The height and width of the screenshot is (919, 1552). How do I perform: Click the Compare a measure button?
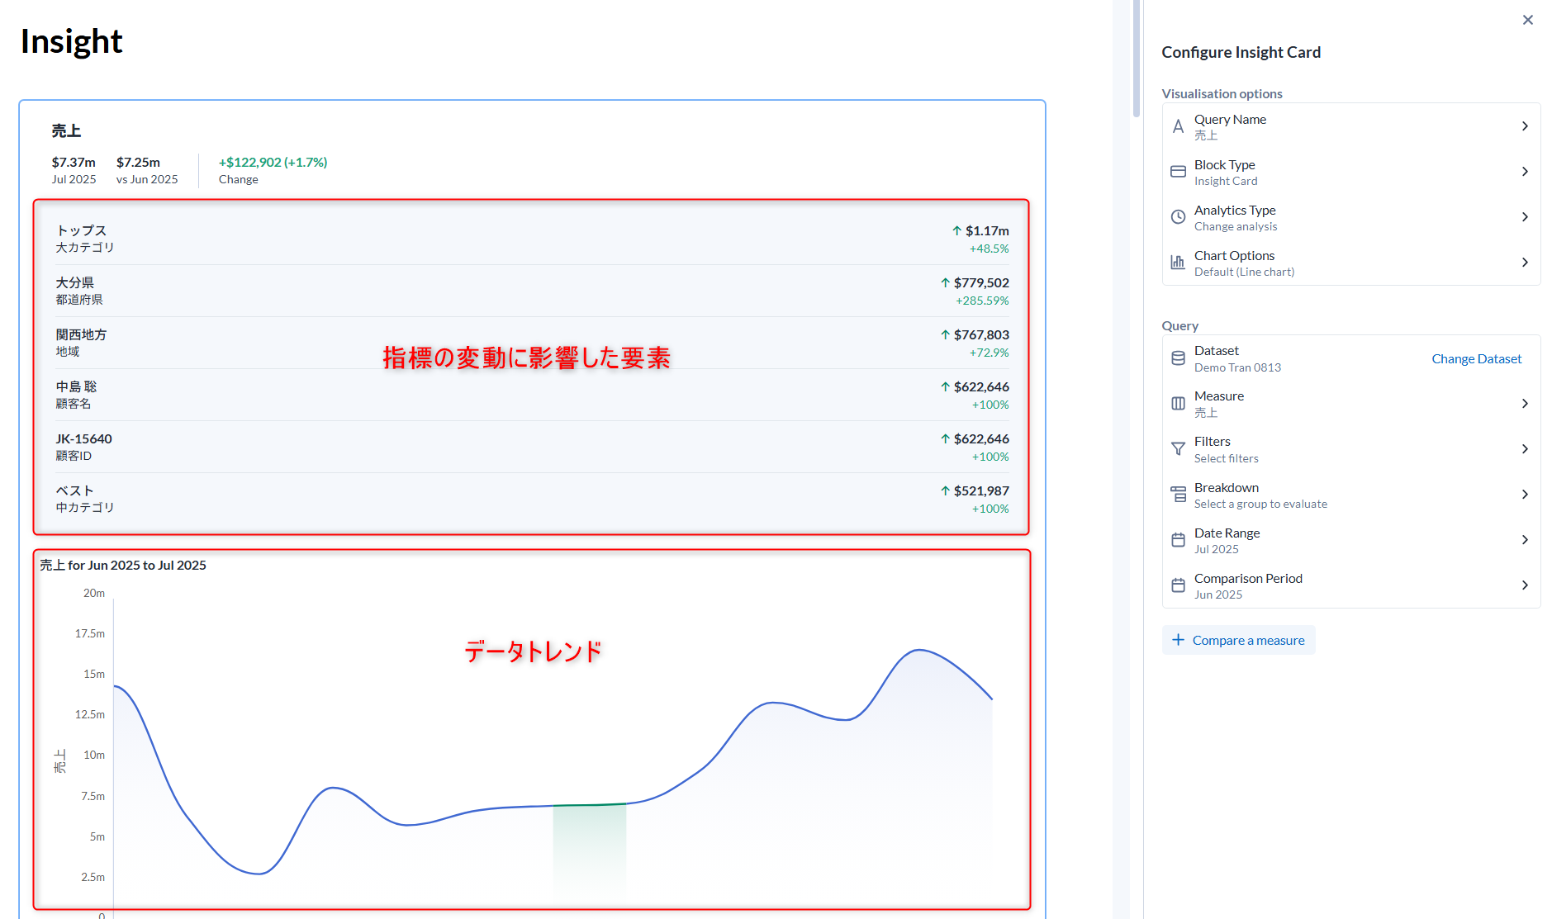(1238, 640)
